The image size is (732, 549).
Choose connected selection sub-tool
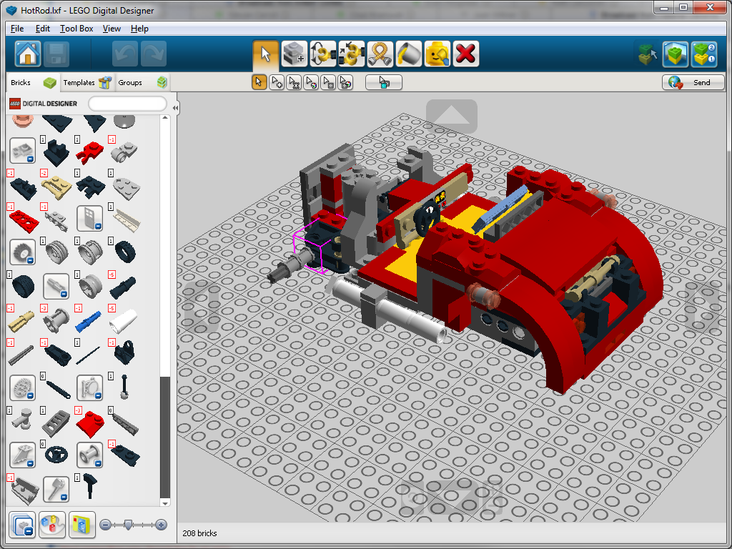click(x=294, y=83)
